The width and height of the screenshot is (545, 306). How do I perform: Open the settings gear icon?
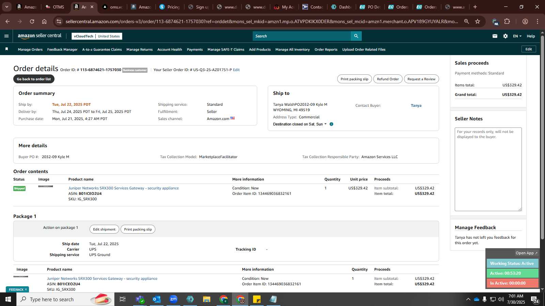(x=505, y=36)
